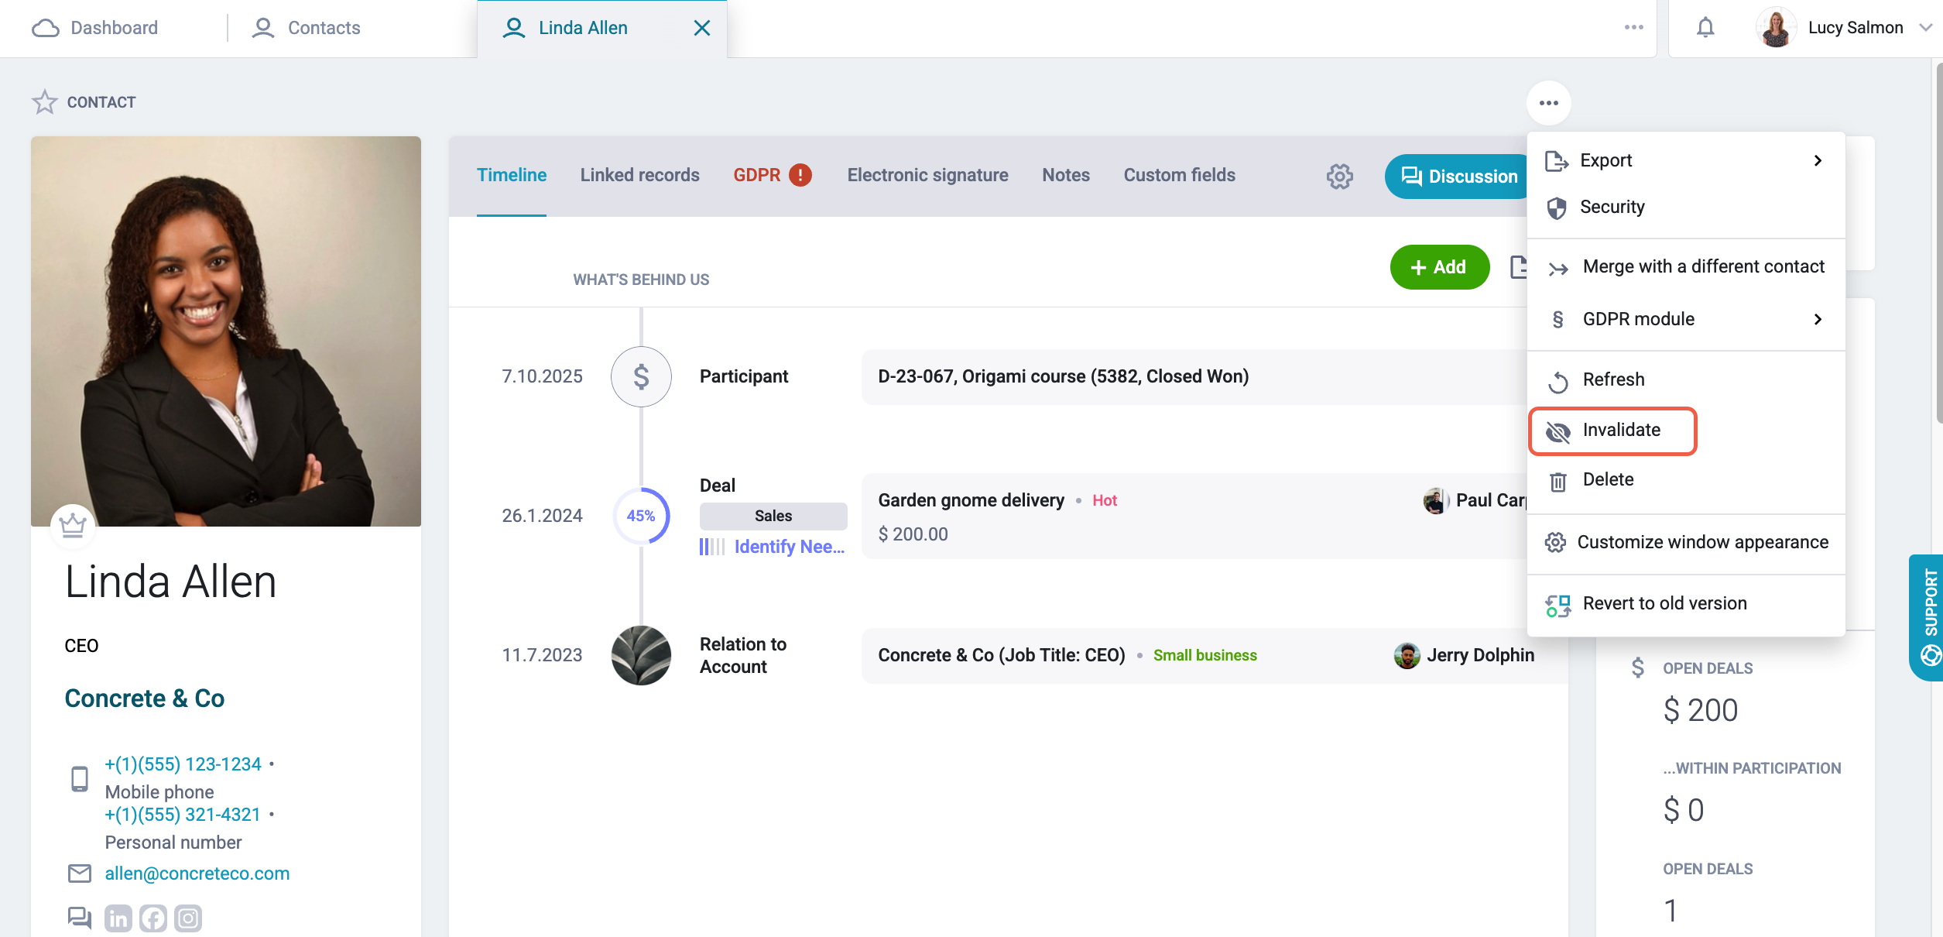
Task: Choose Refresh from the menu
Action: (x=1613, y=379)
